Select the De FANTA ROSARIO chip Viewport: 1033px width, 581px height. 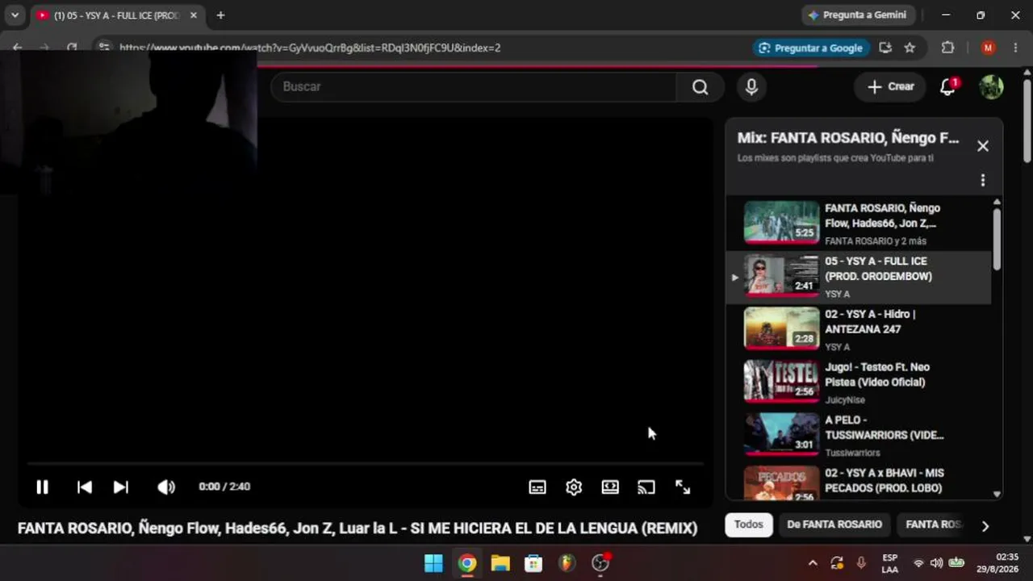pyautogui.click(x=834, y=525)
